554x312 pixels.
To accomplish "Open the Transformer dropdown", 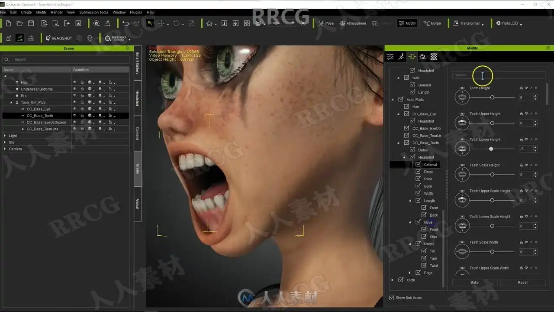I will [x=468, y=23].
